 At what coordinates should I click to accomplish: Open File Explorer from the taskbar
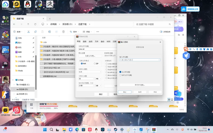coord(64,130)
